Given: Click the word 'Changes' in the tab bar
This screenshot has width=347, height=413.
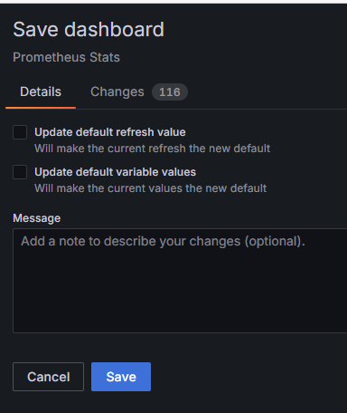Looking at the screenshot, I should tap(117, 92).
